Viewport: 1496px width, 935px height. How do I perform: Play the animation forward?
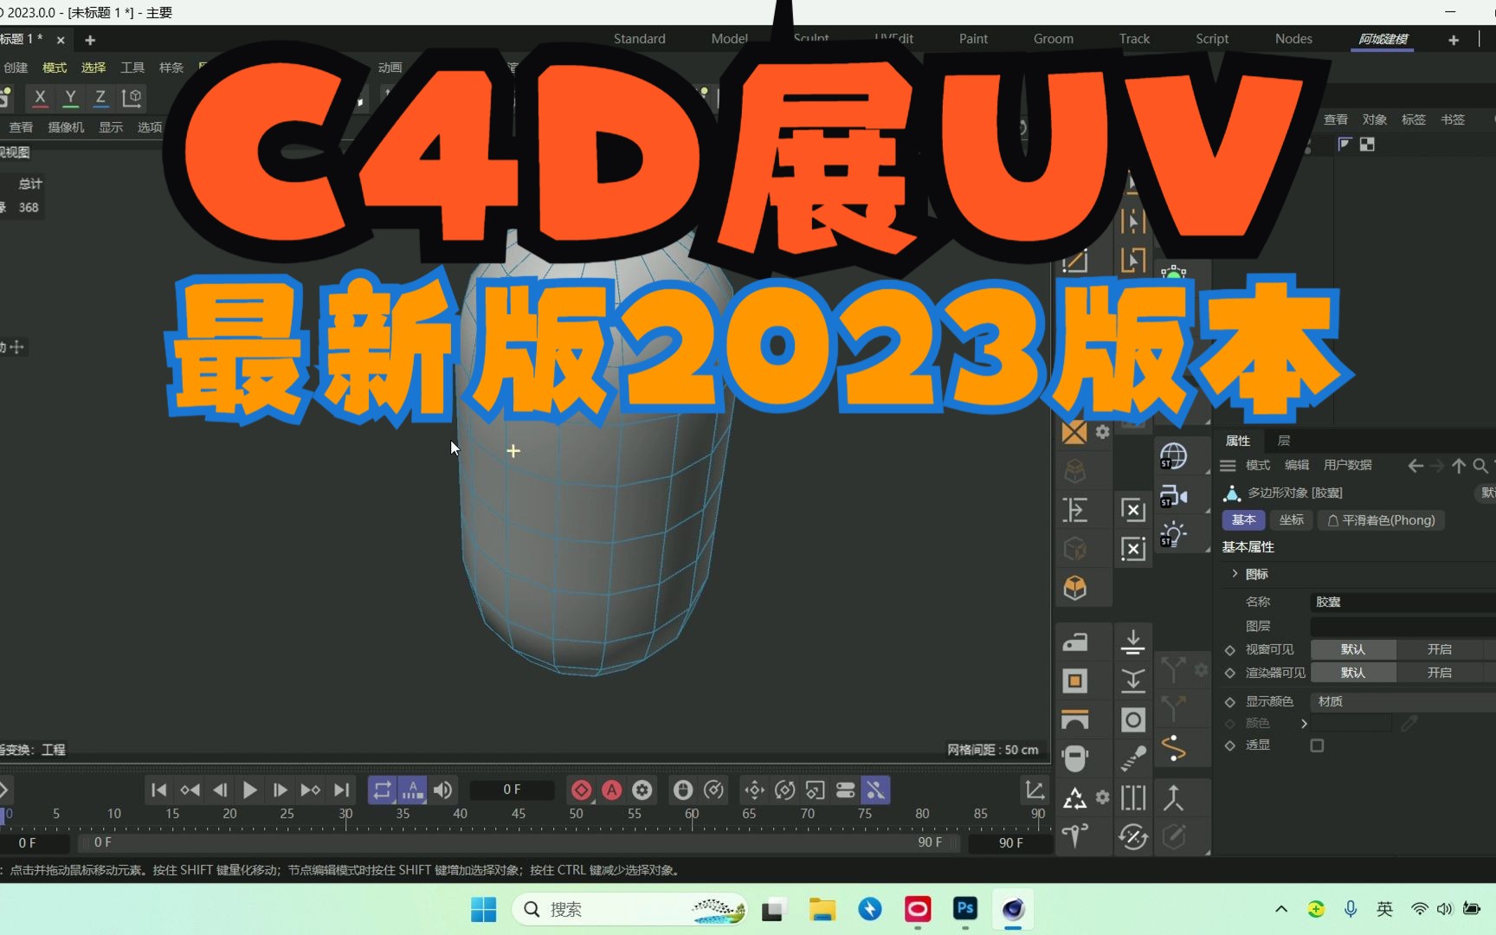[250, 790]
